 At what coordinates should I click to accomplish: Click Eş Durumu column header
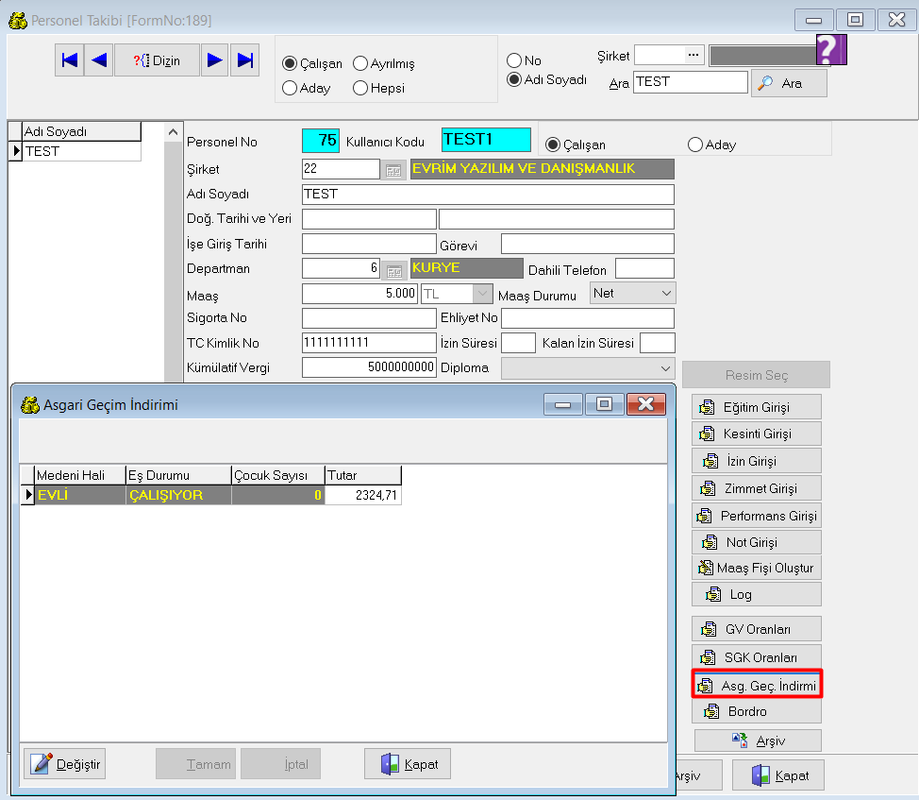178,475
